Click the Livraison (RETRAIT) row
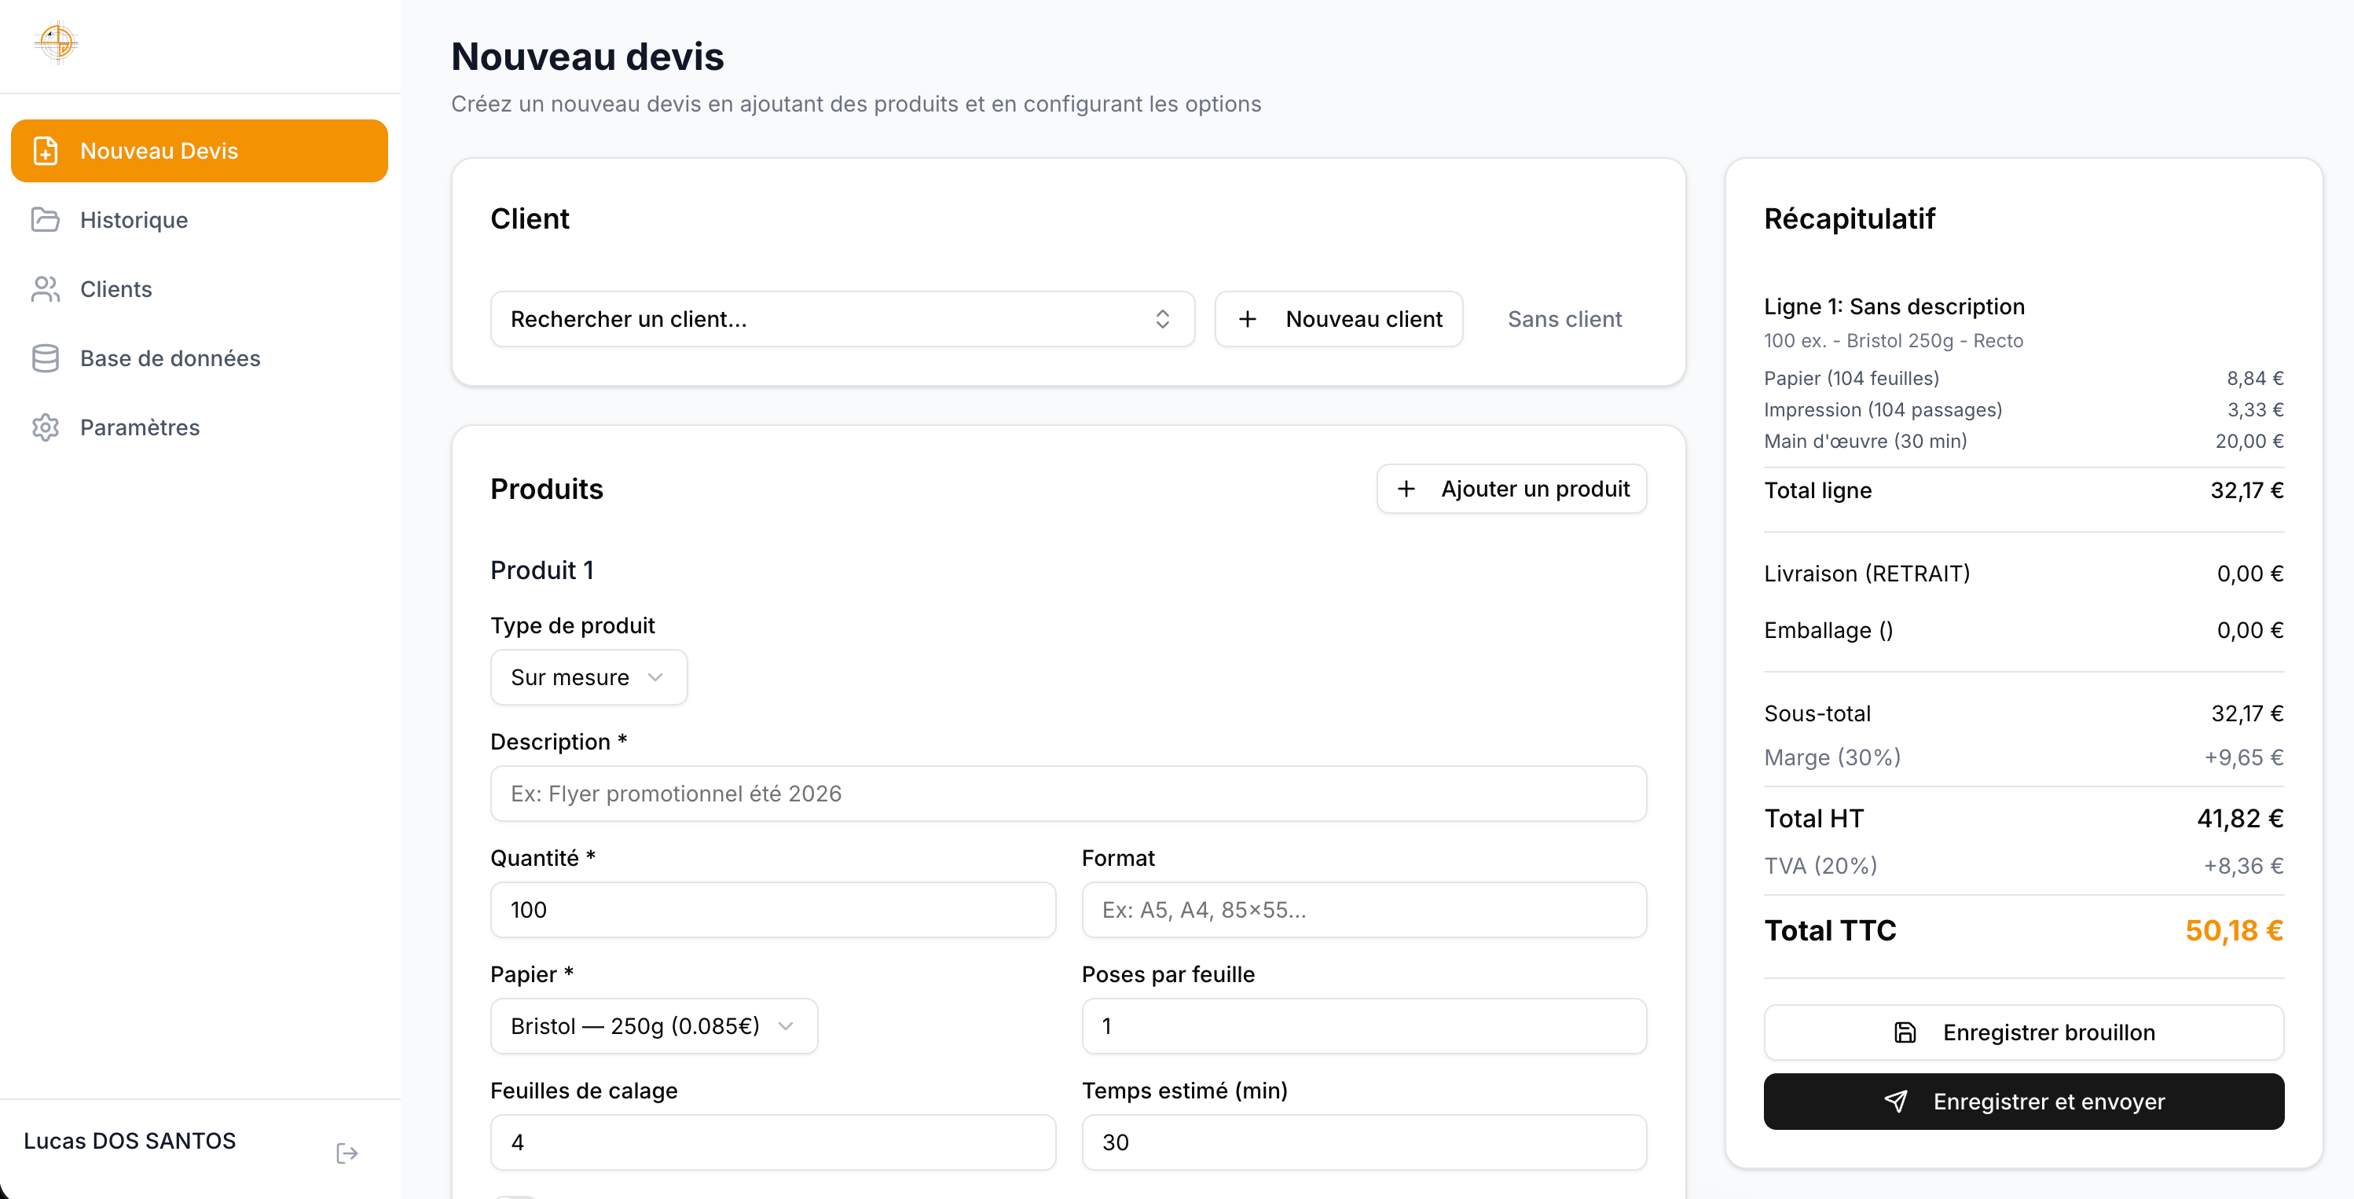 point(2023,573)
